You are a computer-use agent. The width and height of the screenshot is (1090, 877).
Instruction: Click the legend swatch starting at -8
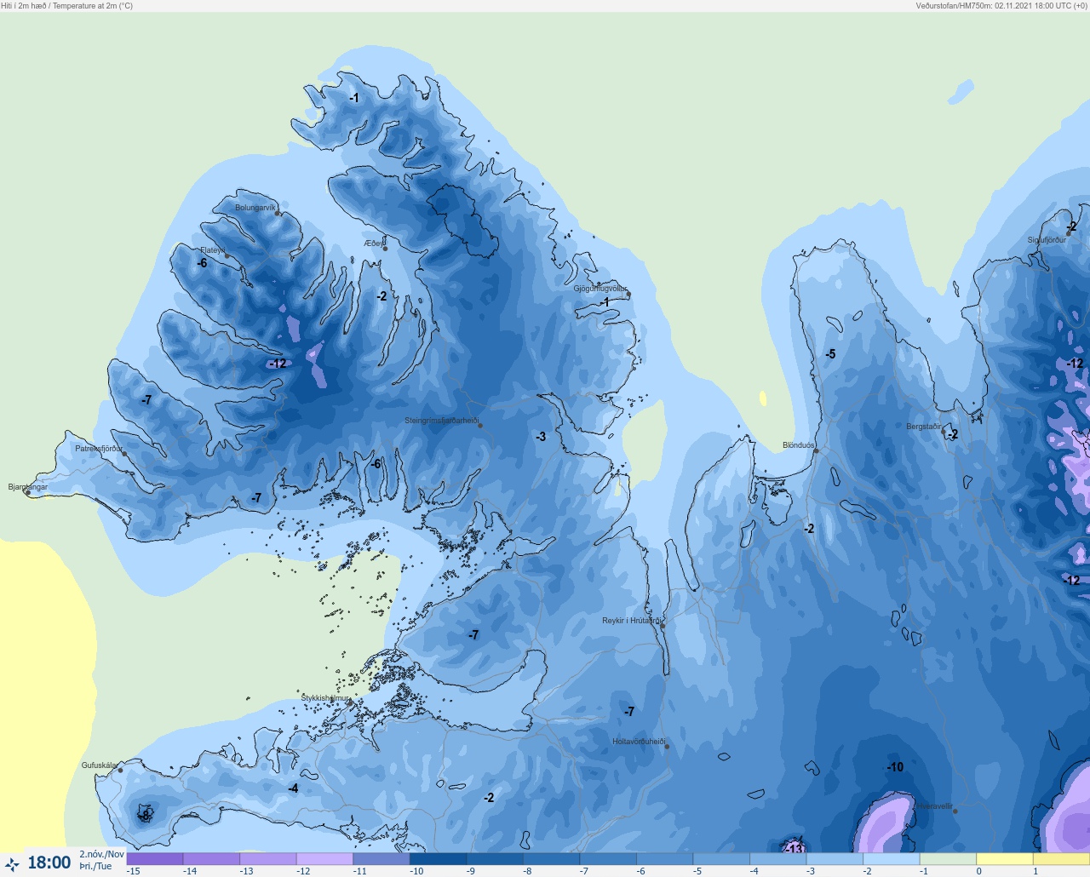click(551, 859)
